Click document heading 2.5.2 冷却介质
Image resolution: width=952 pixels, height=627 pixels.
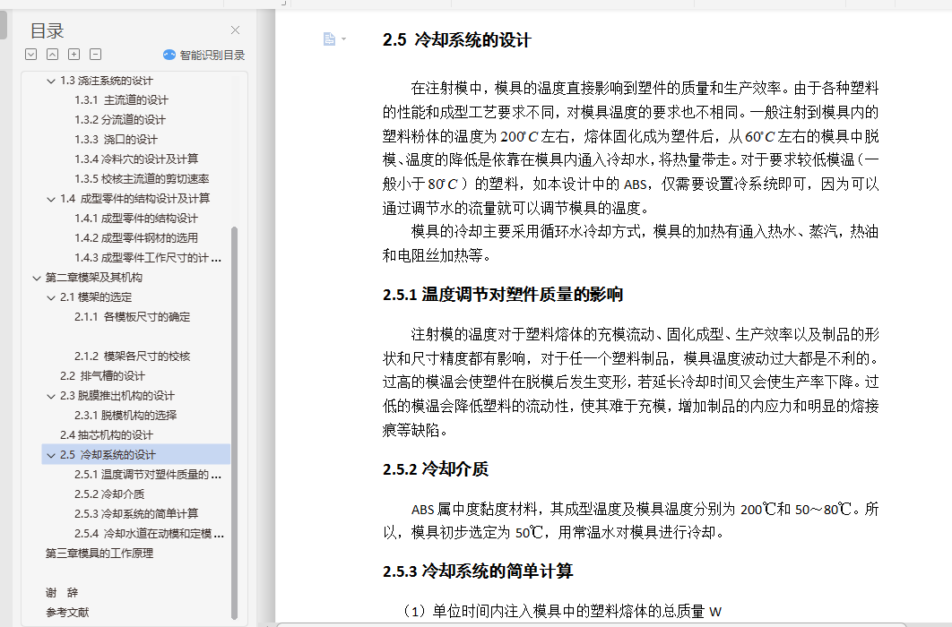point(436,468)
